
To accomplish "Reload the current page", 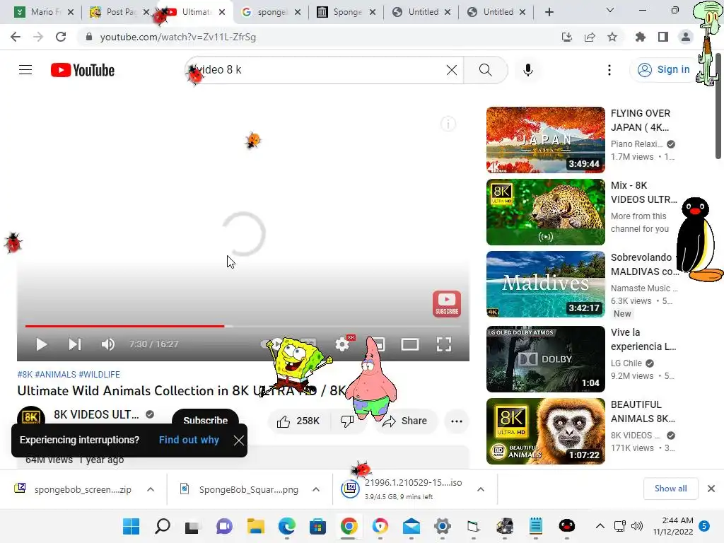I will point(61,37).
